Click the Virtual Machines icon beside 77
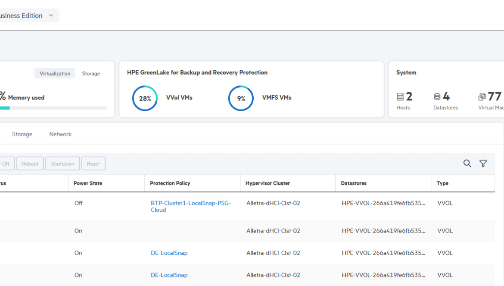The height and width of the screenshot is (286, 504). 482,97
